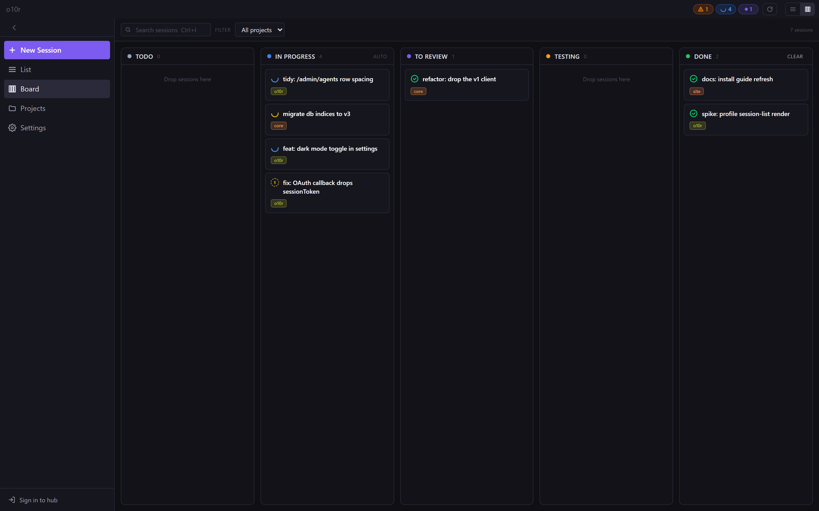This screenshot has height=511, width=819.
Task: Open the feat: dark mode toggle card
Action: pyautogui.click(x=327, y=154)
